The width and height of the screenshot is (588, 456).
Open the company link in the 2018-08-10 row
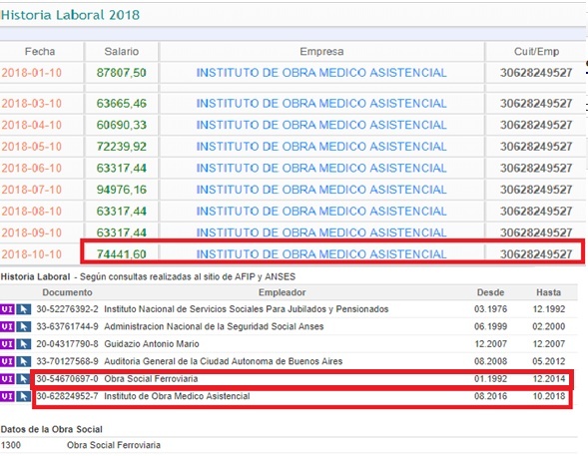coord(321,211)
